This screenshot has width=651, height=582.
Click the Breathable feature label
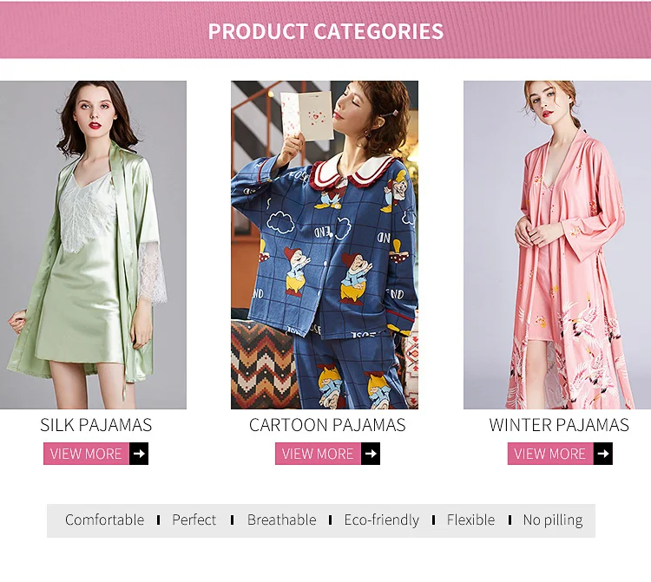[x=281, y=520]
